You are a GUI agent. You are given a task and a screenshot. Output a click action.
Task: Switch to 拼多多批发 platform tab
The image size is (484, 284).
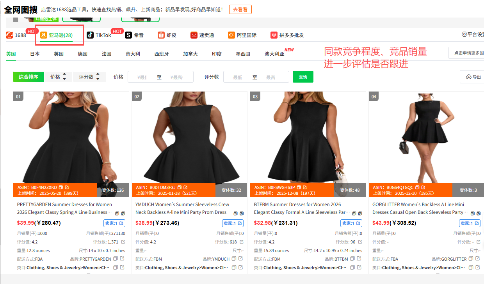click(287, 35)
